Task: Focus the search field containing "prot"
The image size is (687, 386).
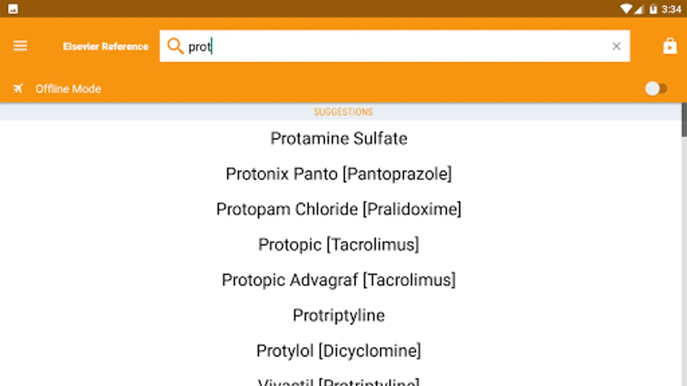Action: [x=386, y=46]
